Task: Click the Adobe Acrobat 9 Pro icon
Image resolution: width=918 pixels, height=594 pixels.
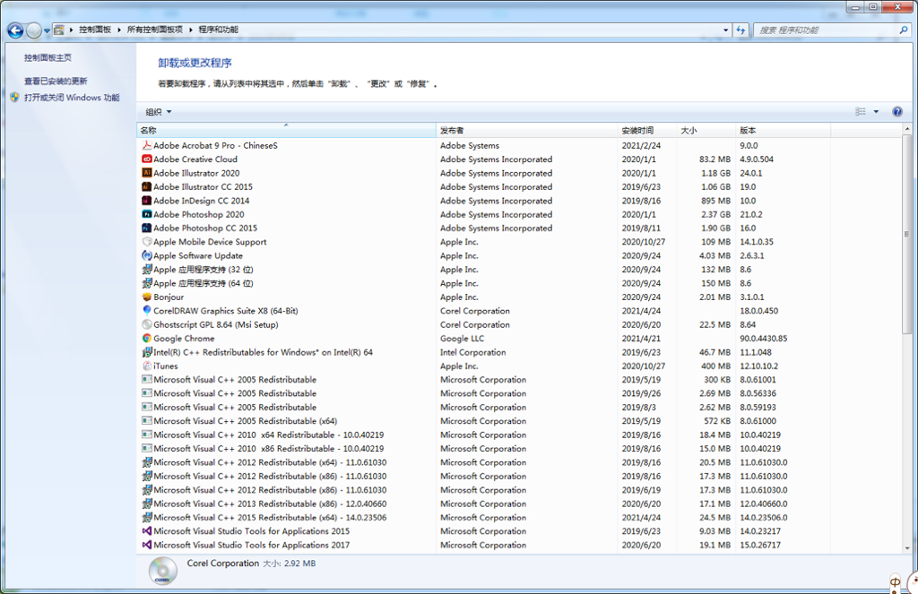Action: point(147,145)
